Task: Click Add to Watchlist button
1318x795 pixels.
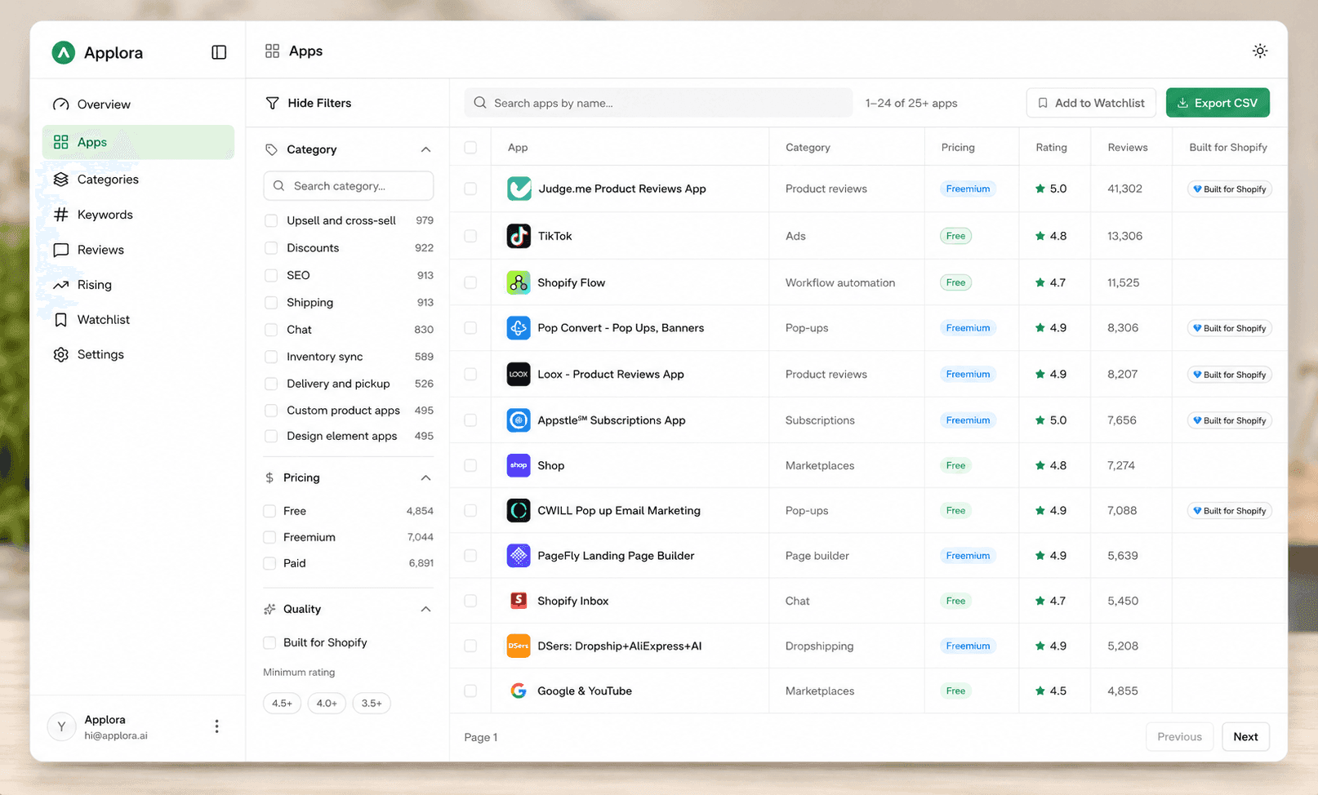Action: coord(1091,103)
